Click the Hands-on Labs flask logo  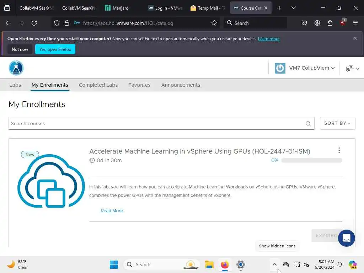point(16,68)
